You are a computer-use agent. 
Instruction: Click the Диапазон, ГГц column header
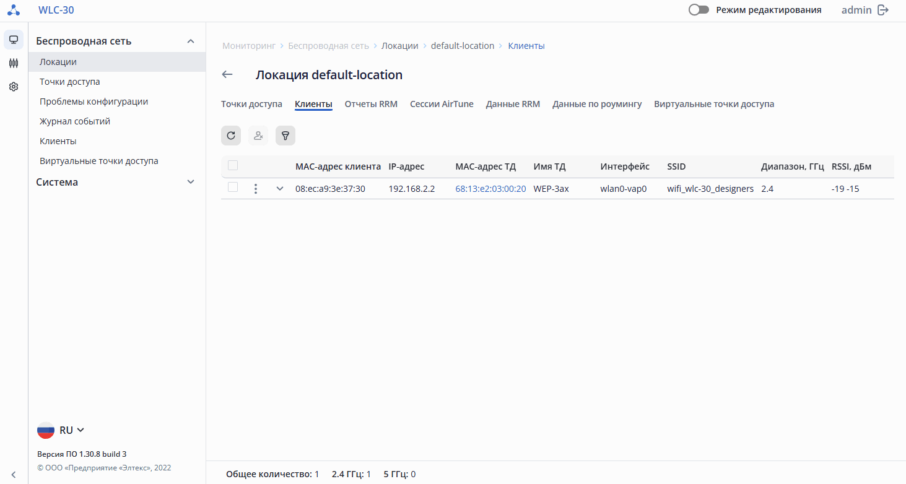[793, 166]
